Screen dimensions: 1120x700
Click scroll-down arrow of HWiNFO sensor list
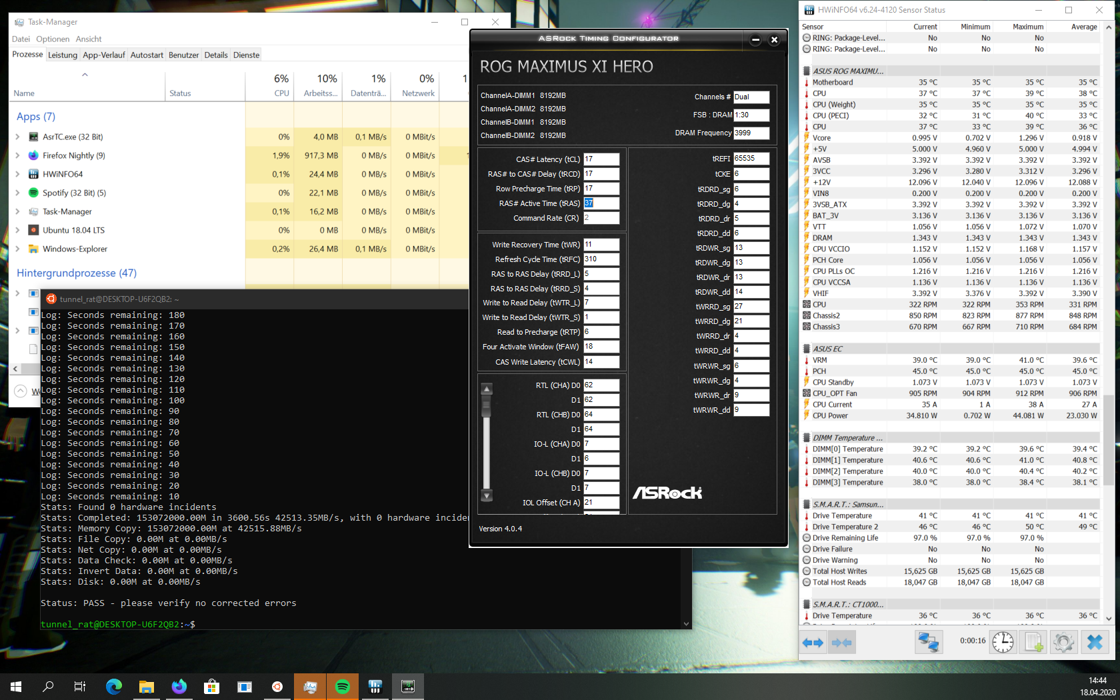coord(1109,619)
